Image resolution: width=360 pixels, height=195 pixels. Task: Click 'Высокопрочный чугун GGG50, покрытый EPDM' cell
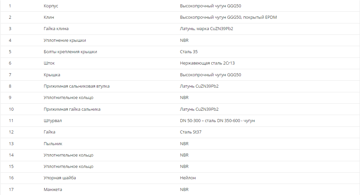pyautogui.click(x=228, y=17)
